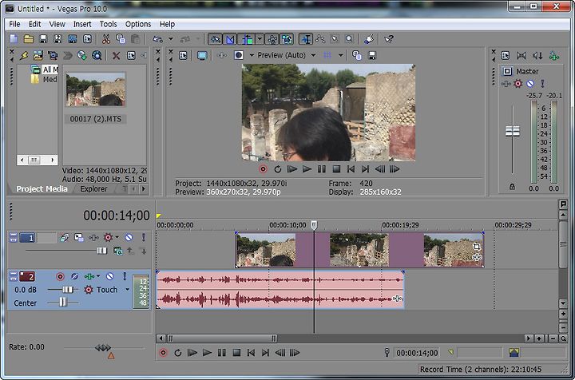Click the What's This help icon

[x=389, y=39]
